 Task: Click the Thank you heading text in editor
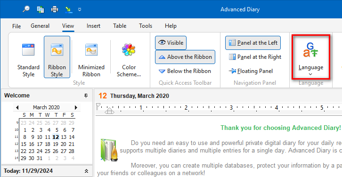280,128
